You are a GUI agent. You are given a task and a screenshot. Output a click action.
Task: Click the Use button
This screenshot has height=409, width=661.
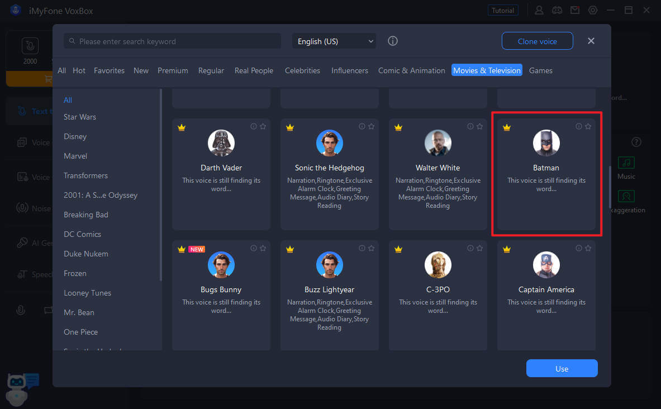point(562,369)
